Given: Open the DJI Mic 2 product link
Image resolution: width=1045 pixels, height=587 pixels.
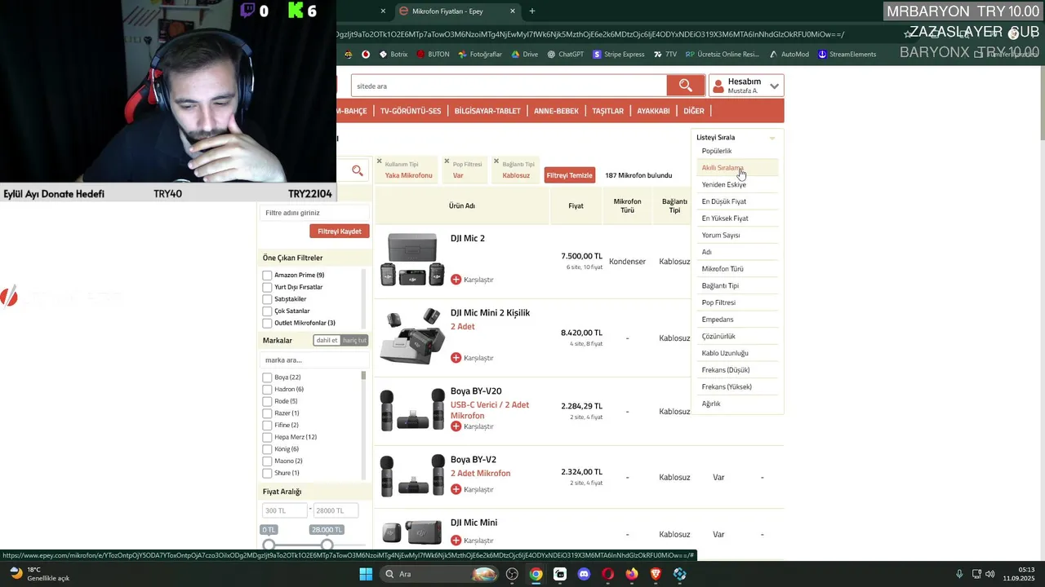Looking at the screenshot, I should [468, 238].
